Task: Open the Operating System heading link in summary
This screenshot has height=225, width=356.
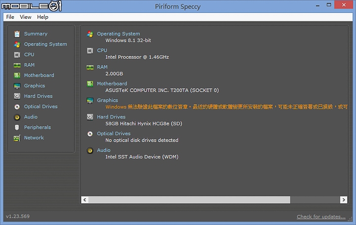Action: pos(119,34)
